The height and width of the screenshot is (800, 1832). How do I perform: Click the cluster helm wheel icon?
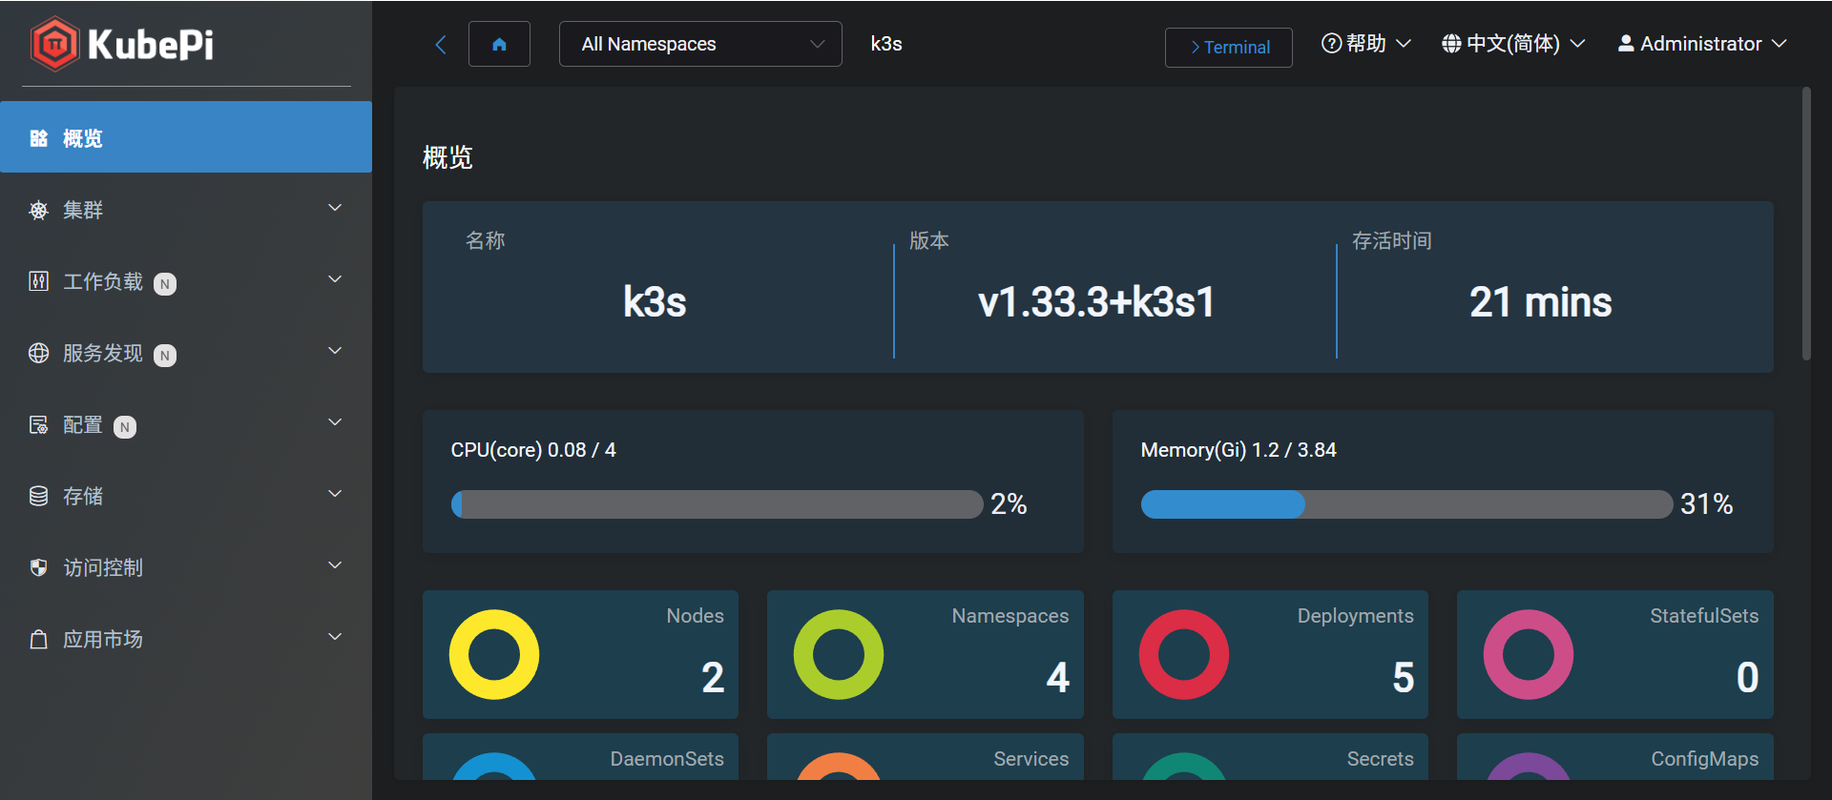(38, 210)
